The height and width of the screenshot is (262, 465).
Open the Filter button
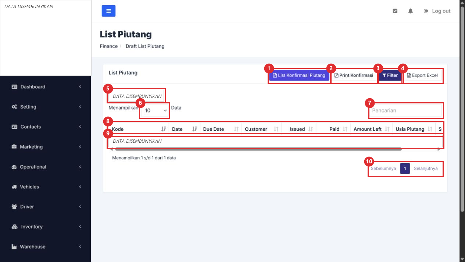[x=390, y=75]
